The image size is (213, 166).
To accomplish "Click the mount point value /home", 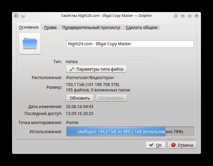I will click(x=72, y=123).
